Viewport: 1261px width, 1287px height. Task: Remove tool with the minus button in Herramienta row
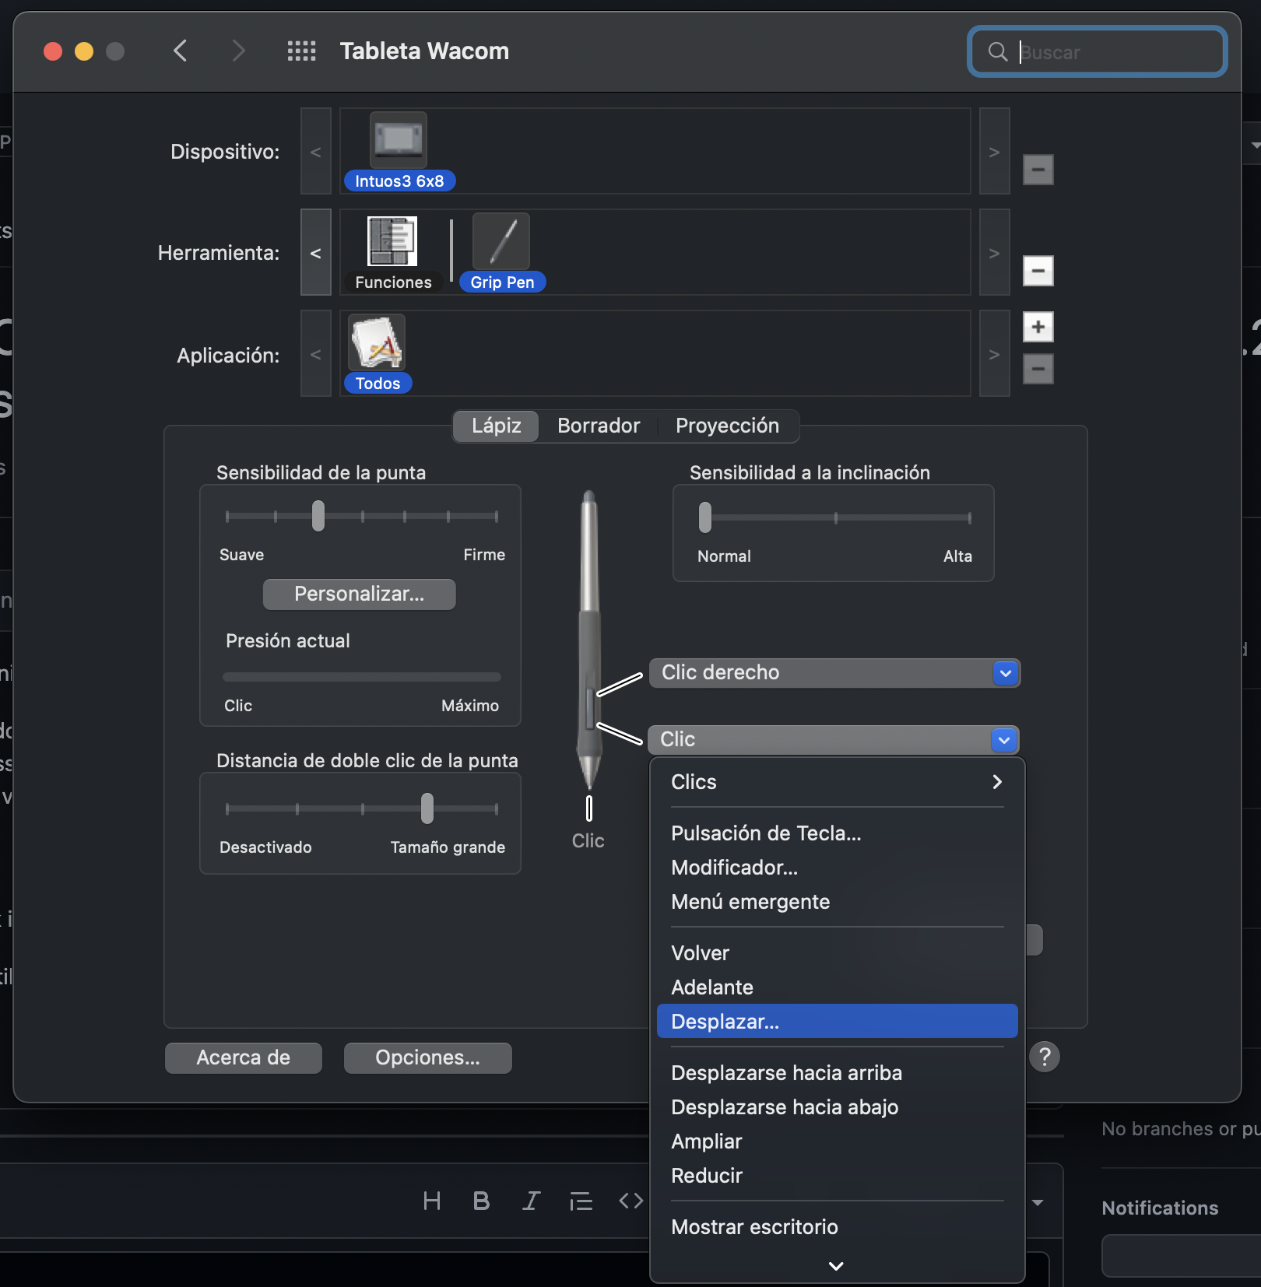click(x=1038, y=271)
